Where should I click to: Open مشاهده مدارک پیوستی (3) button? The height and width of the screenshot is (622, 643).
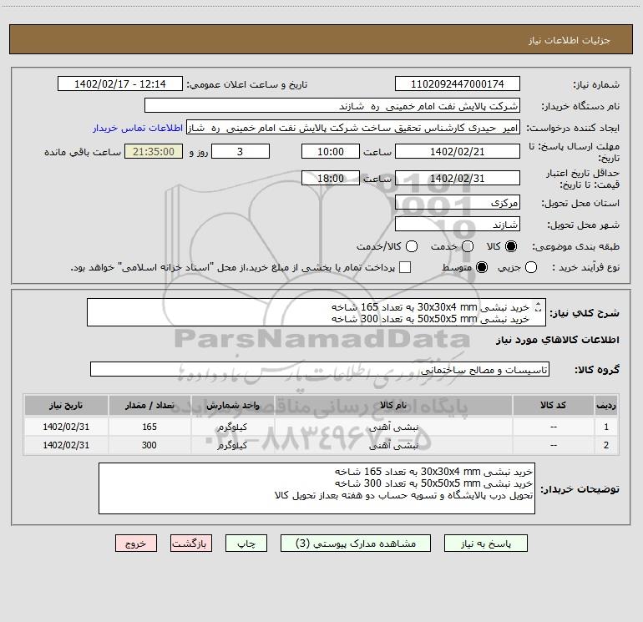point(356,544)
